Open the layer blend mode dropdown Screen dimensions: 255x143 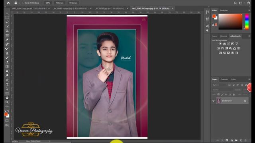tap(222, 90)
